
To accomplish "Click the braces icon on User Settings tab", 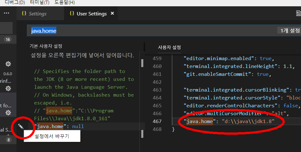I will point(72,14).
